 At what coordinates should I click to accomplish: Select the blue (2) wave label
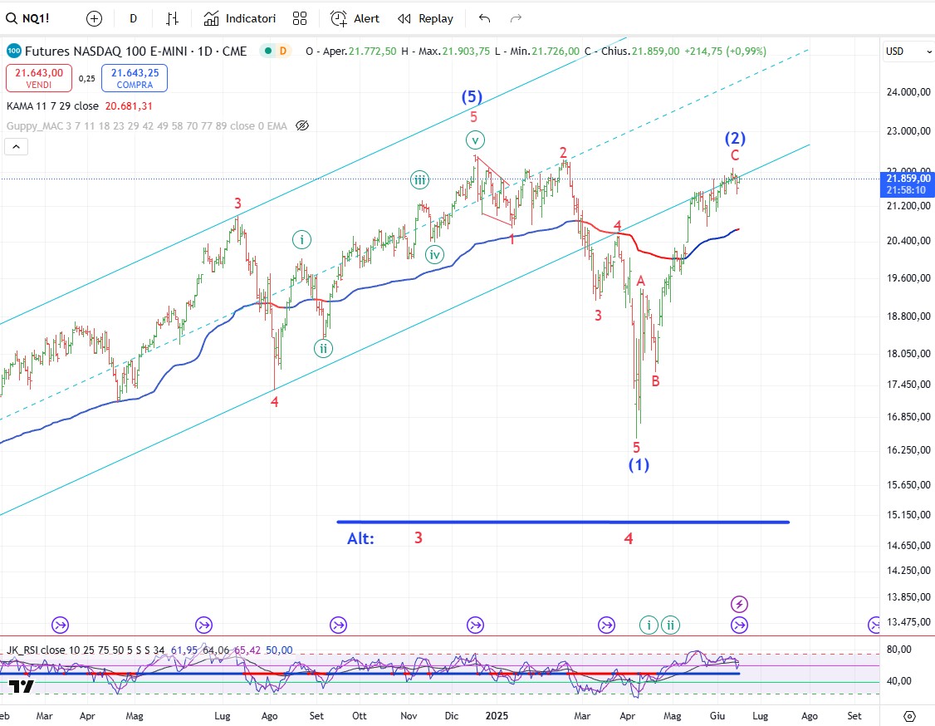click(735, 139)
